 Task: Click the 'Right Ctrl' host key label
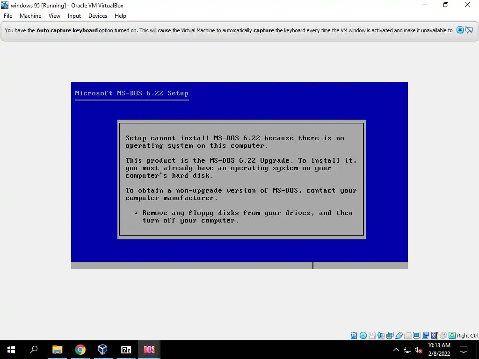(467, 336)
